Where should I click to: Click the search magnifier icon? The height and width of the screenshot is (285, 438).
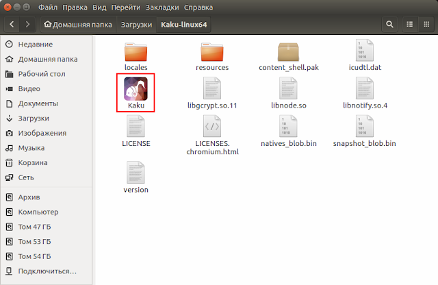[x=389, y=25]
